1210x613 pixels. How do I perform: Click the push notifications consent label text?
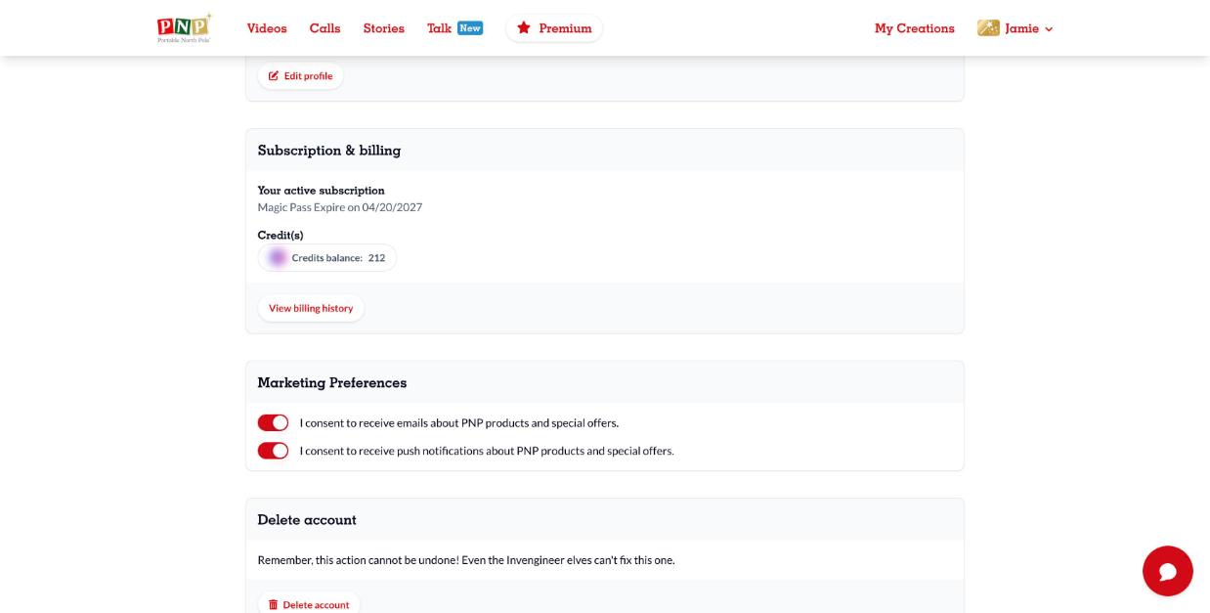[487, 452]
